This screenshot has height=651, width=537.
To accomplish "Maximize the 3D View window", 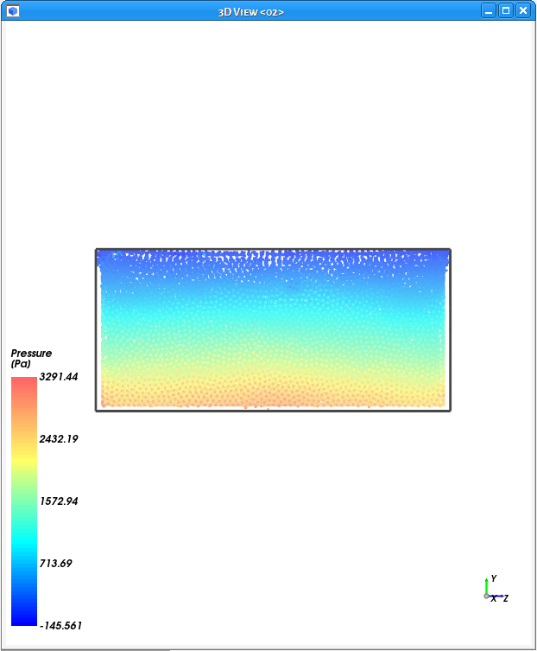I will click(506, 10).
